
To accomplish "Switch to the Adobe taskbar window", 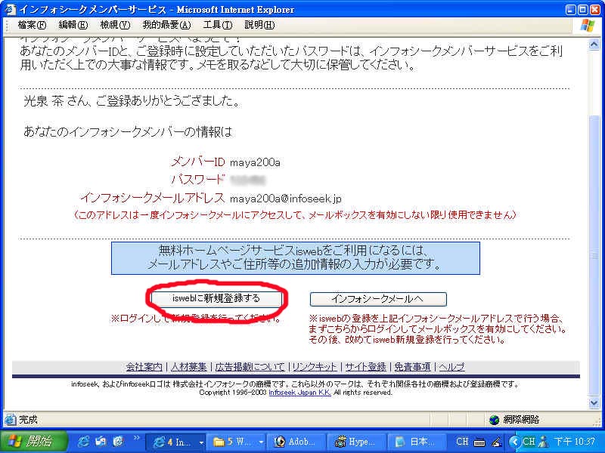I will point(297,442).
